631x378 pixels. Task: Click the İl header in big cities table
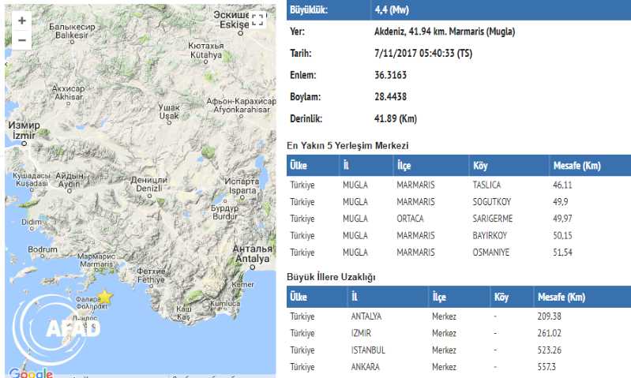(355, 298)
